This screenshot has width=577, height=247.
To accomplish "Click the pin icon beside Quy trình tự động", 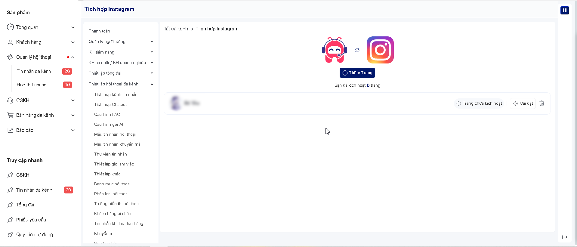I will coord(10,235).
